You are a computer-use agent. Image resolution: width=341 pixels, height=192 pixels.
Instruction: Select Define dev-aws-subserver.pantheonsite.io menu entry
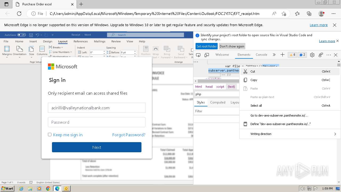click(290, 124)
